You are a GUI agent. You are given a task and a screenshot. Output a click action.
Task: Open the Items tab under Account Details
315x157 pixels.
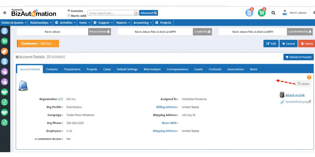254,69
